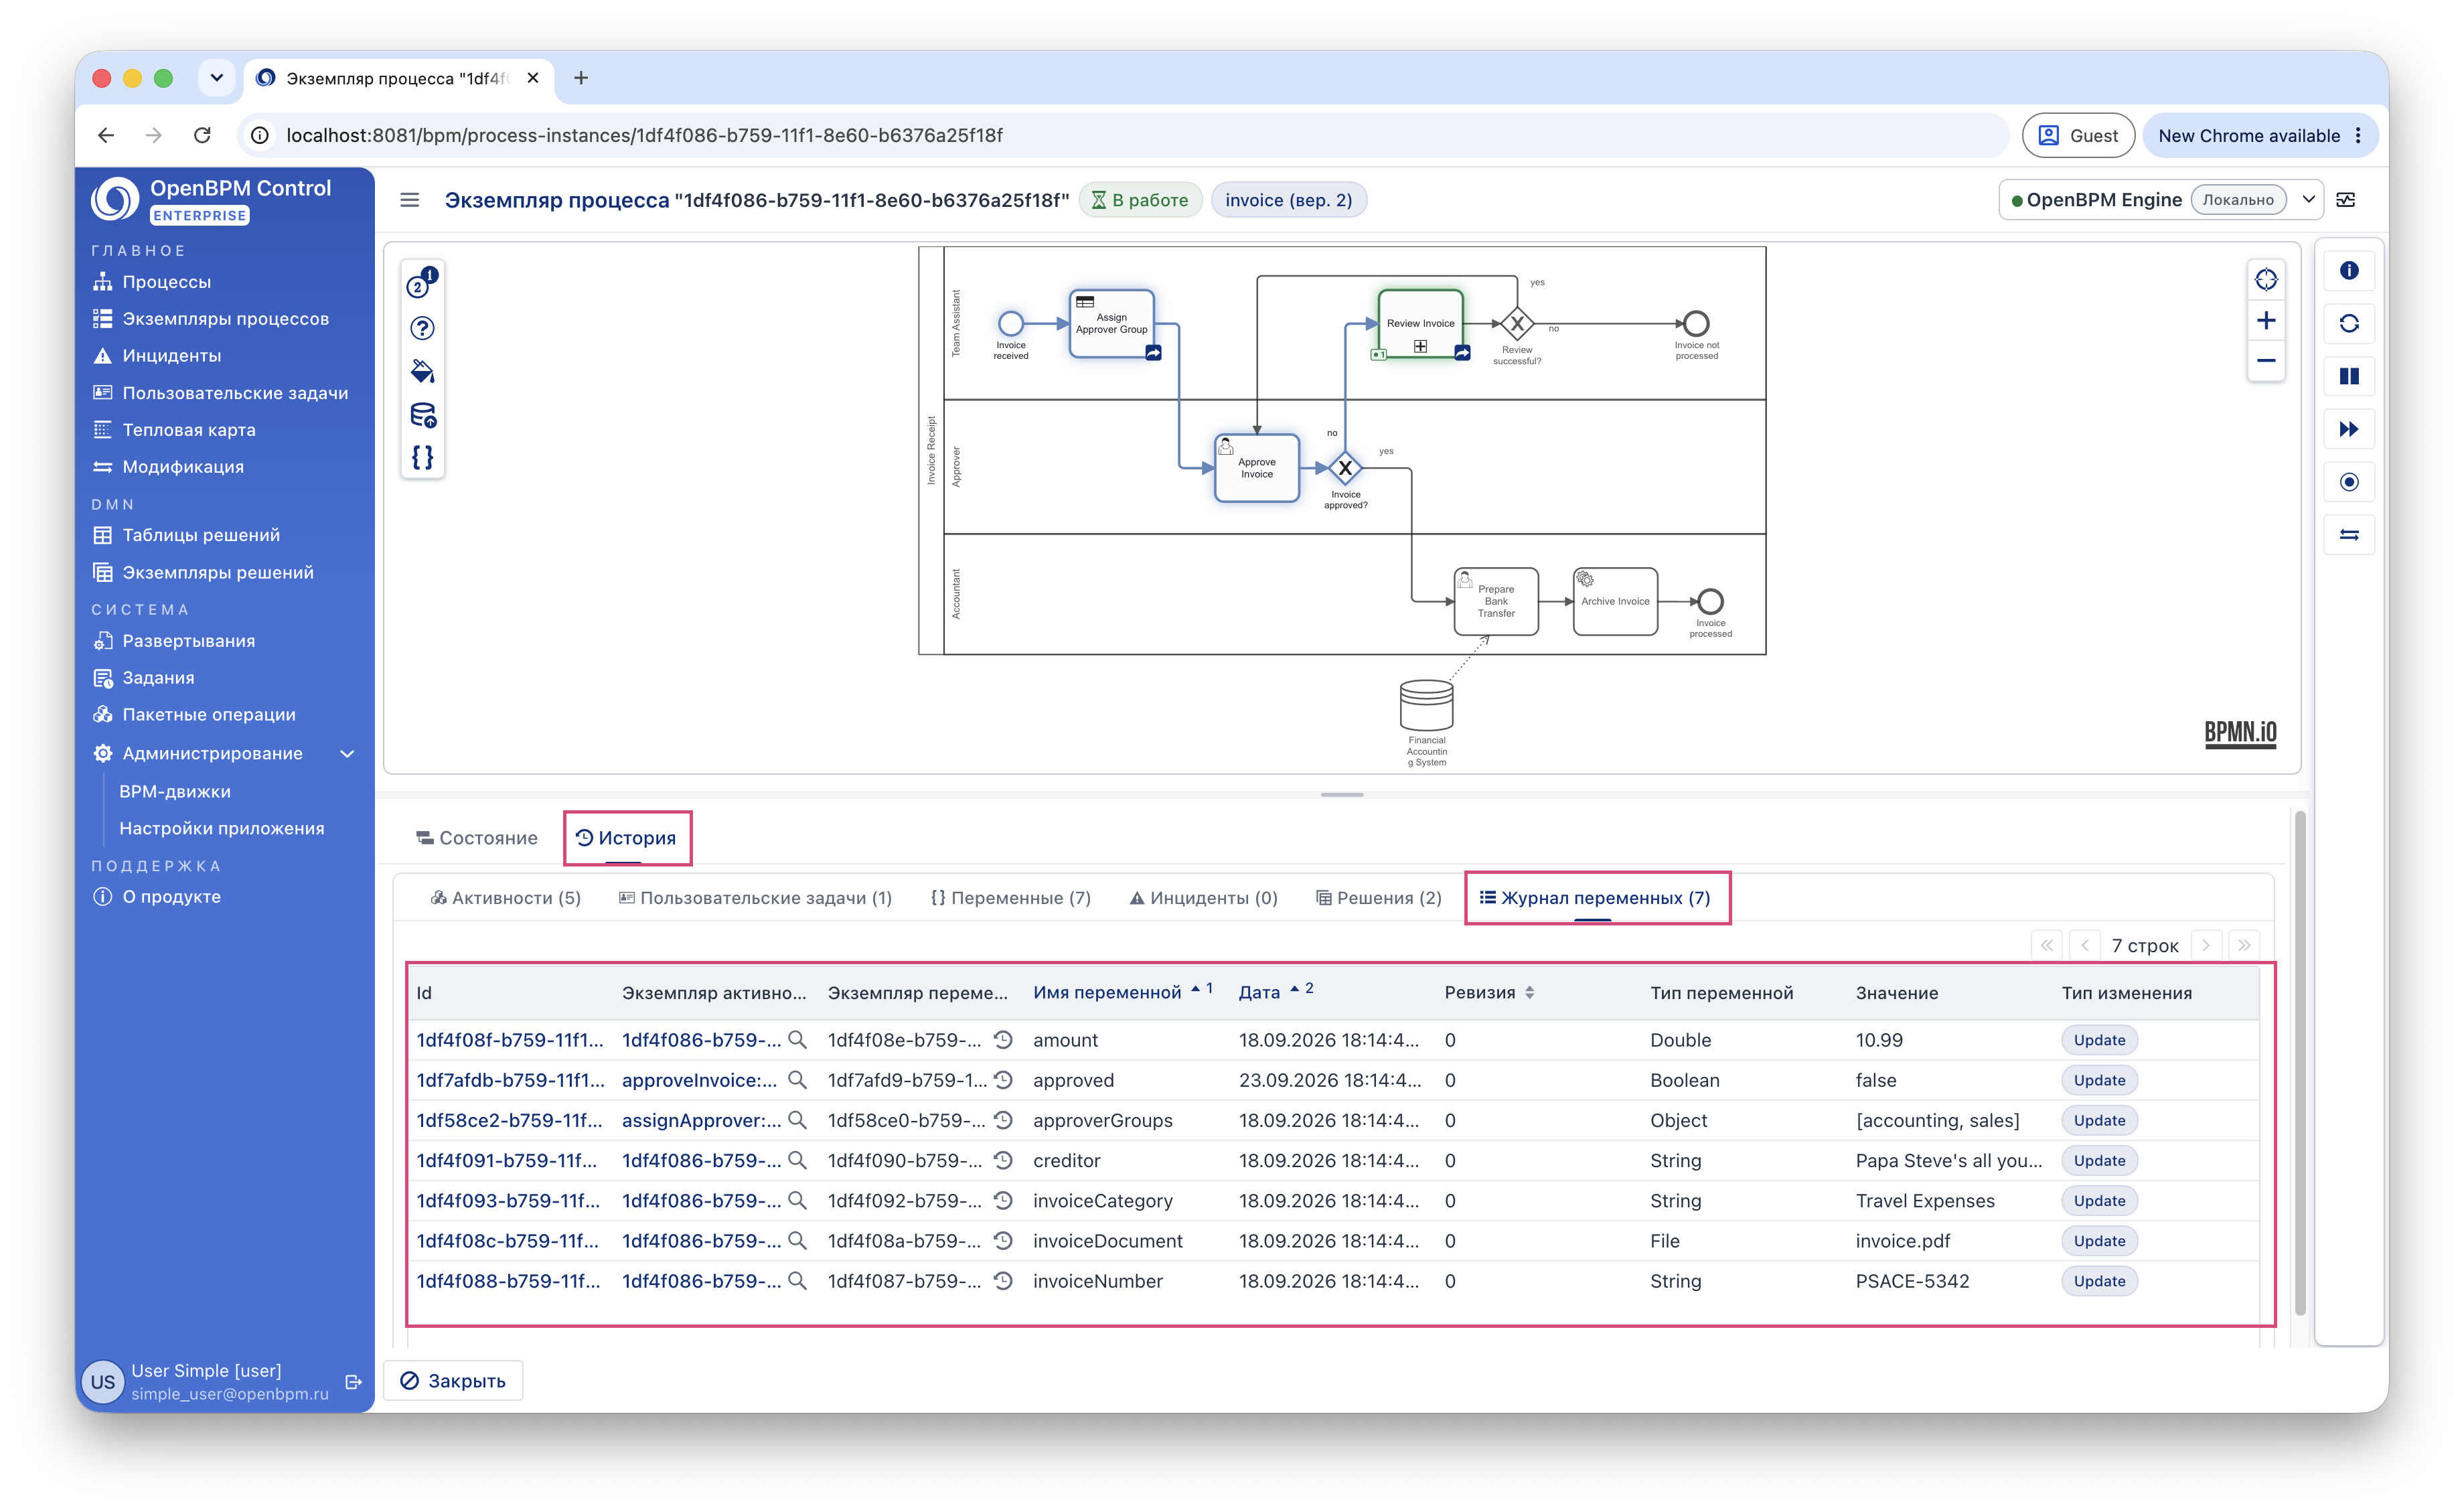
Task: Click the info icon in right panel
Action: 2349,271
